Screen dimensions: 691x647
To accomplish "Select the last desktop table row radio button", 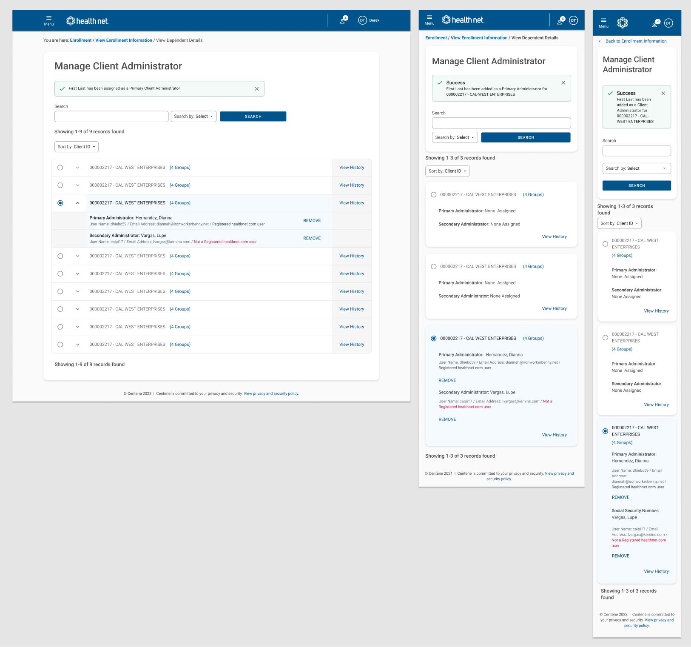I will pos(60,345).
